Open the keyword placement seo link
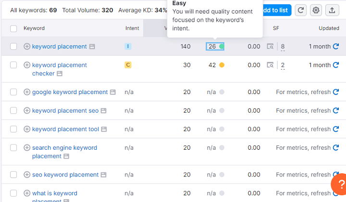The width and height of the screenshot is (346, 202). pos(65,111)
